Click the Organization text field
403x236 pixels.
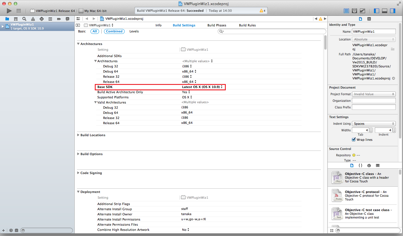pos(374,101)
